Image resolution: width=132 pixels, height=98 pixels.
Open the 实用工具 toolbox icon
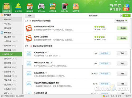tap(76, 8)
